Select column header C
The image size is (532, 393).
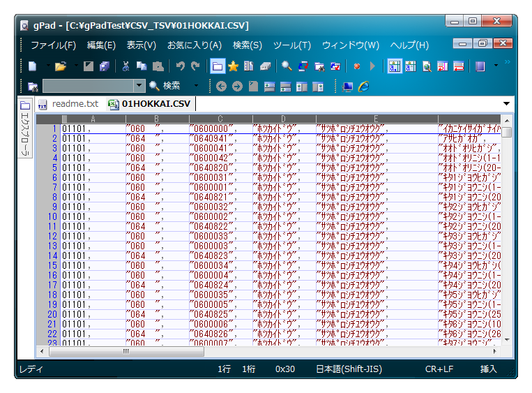(x=220, y=119)
